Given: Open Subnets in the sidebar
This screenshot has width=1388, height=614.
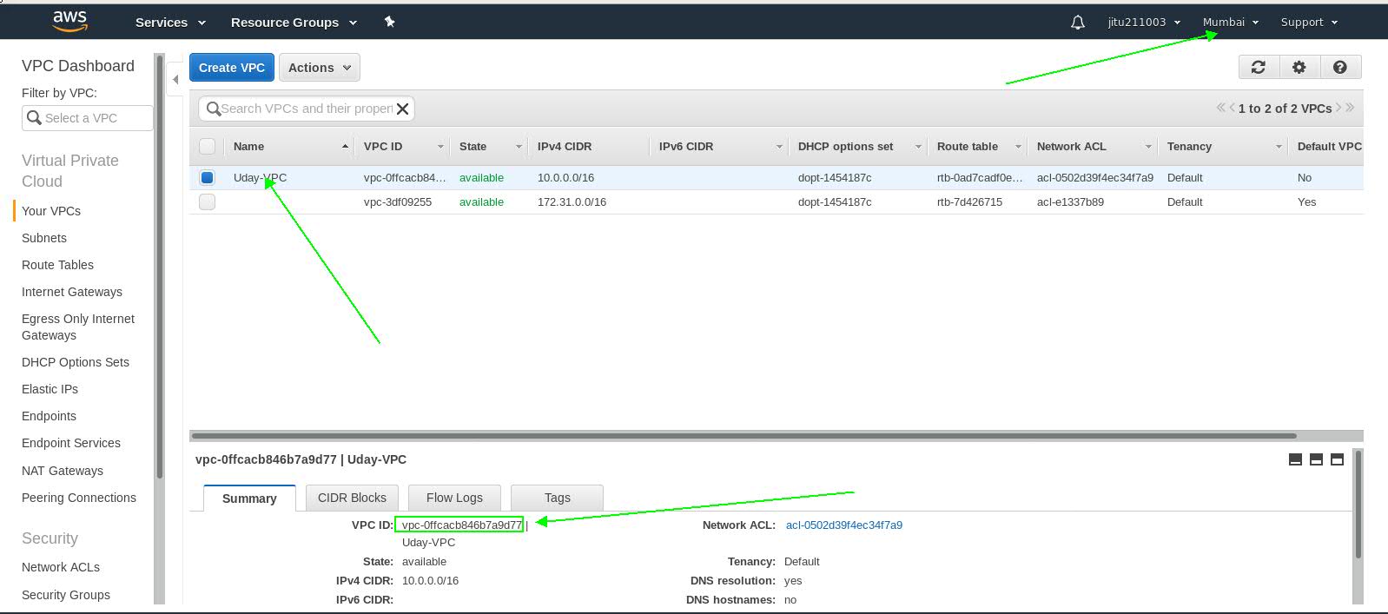Looking at the screenshot, I should tap(44, 238).
